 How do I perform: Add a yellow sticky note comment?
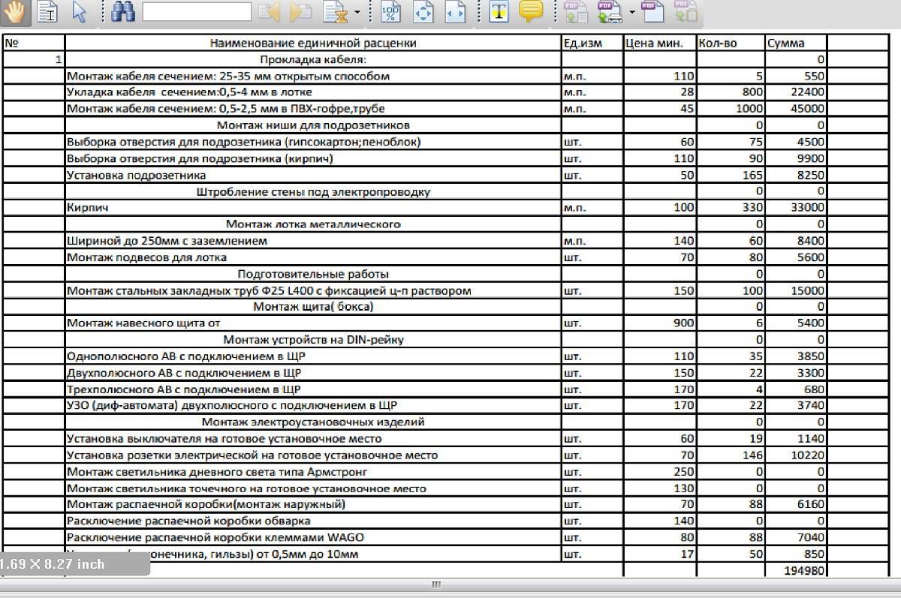coord(531,11)
